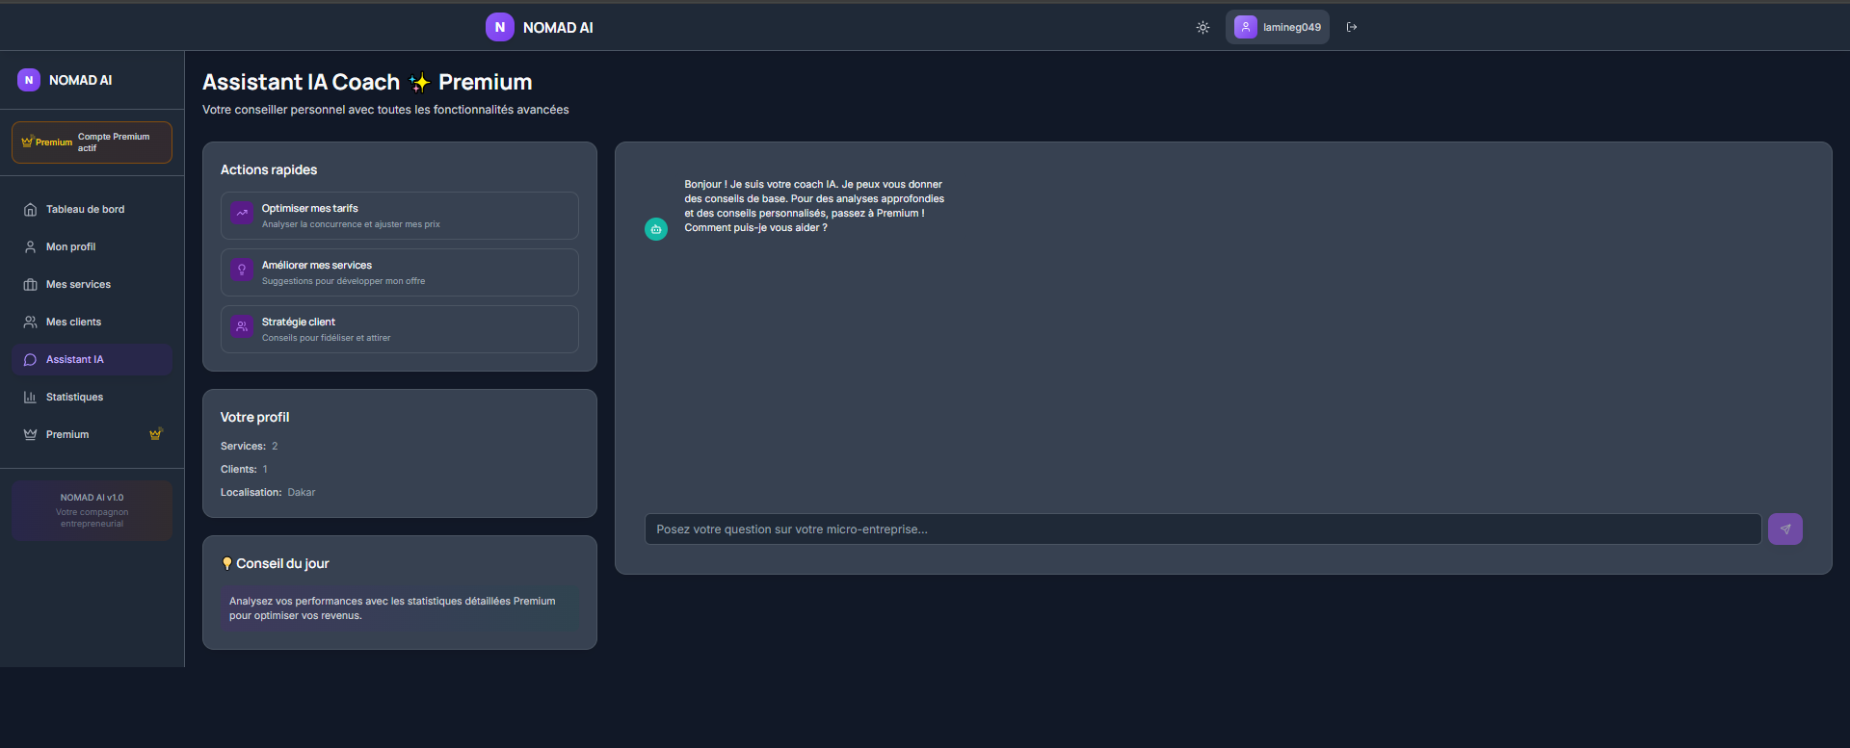Screen dimensions: 1850x748
Task: Click the Premium crown badge in sidebar
Action: 46,142
